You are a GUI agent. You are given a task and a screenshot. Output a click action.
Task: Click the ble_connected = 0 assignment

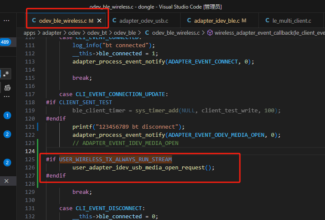tap(115, 216)
